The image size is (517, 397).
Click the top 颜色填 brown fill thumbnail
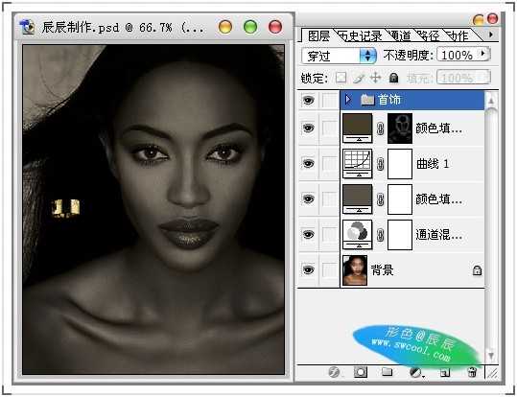[358, 128]
